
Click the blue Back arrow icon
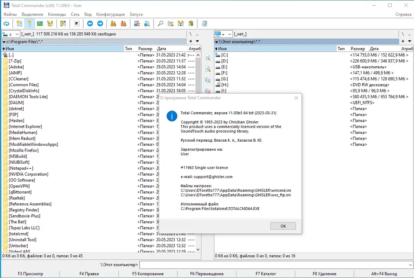pyautogui.click(x=90, y=24)
